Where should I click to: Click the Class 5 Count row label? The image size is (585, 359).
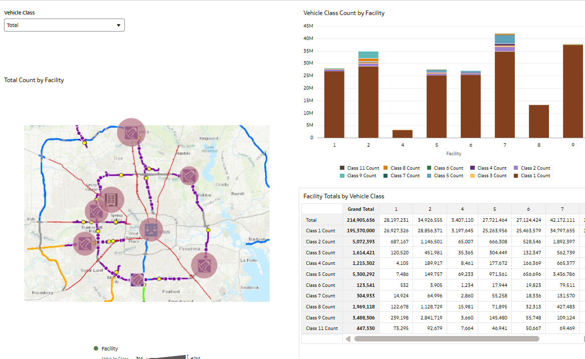point(320,274)
